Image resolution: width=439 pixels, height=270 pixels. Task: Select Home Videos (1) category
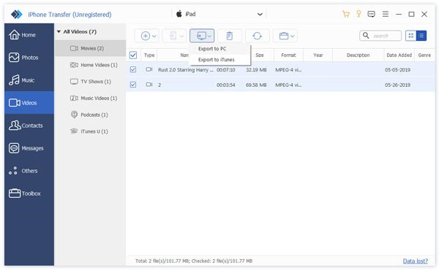pos(91,65)
